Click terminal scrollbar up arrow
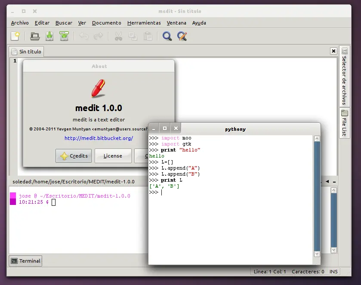Viewport: 361px width, 285px height. [333, 190]
